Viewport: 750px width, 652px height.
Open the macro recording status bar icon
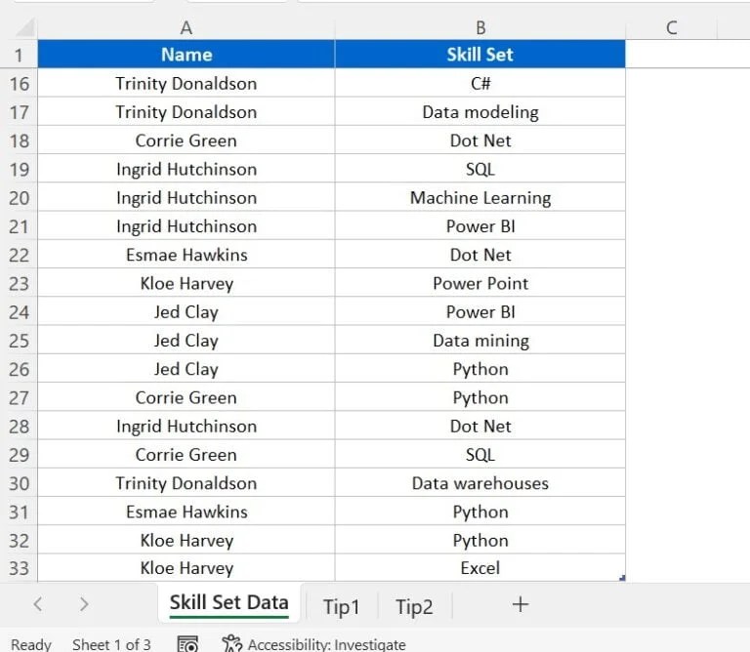pyautogui.click(x=187, y=644)
